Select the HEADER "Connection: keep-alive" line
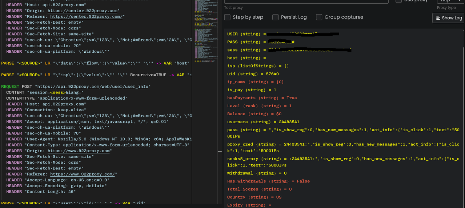Viewport: 465px width, 208px height. coord(46,110)
